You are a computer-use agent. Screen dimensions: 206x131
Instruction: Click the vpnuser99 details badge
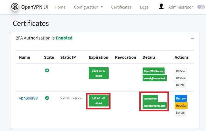150,98
